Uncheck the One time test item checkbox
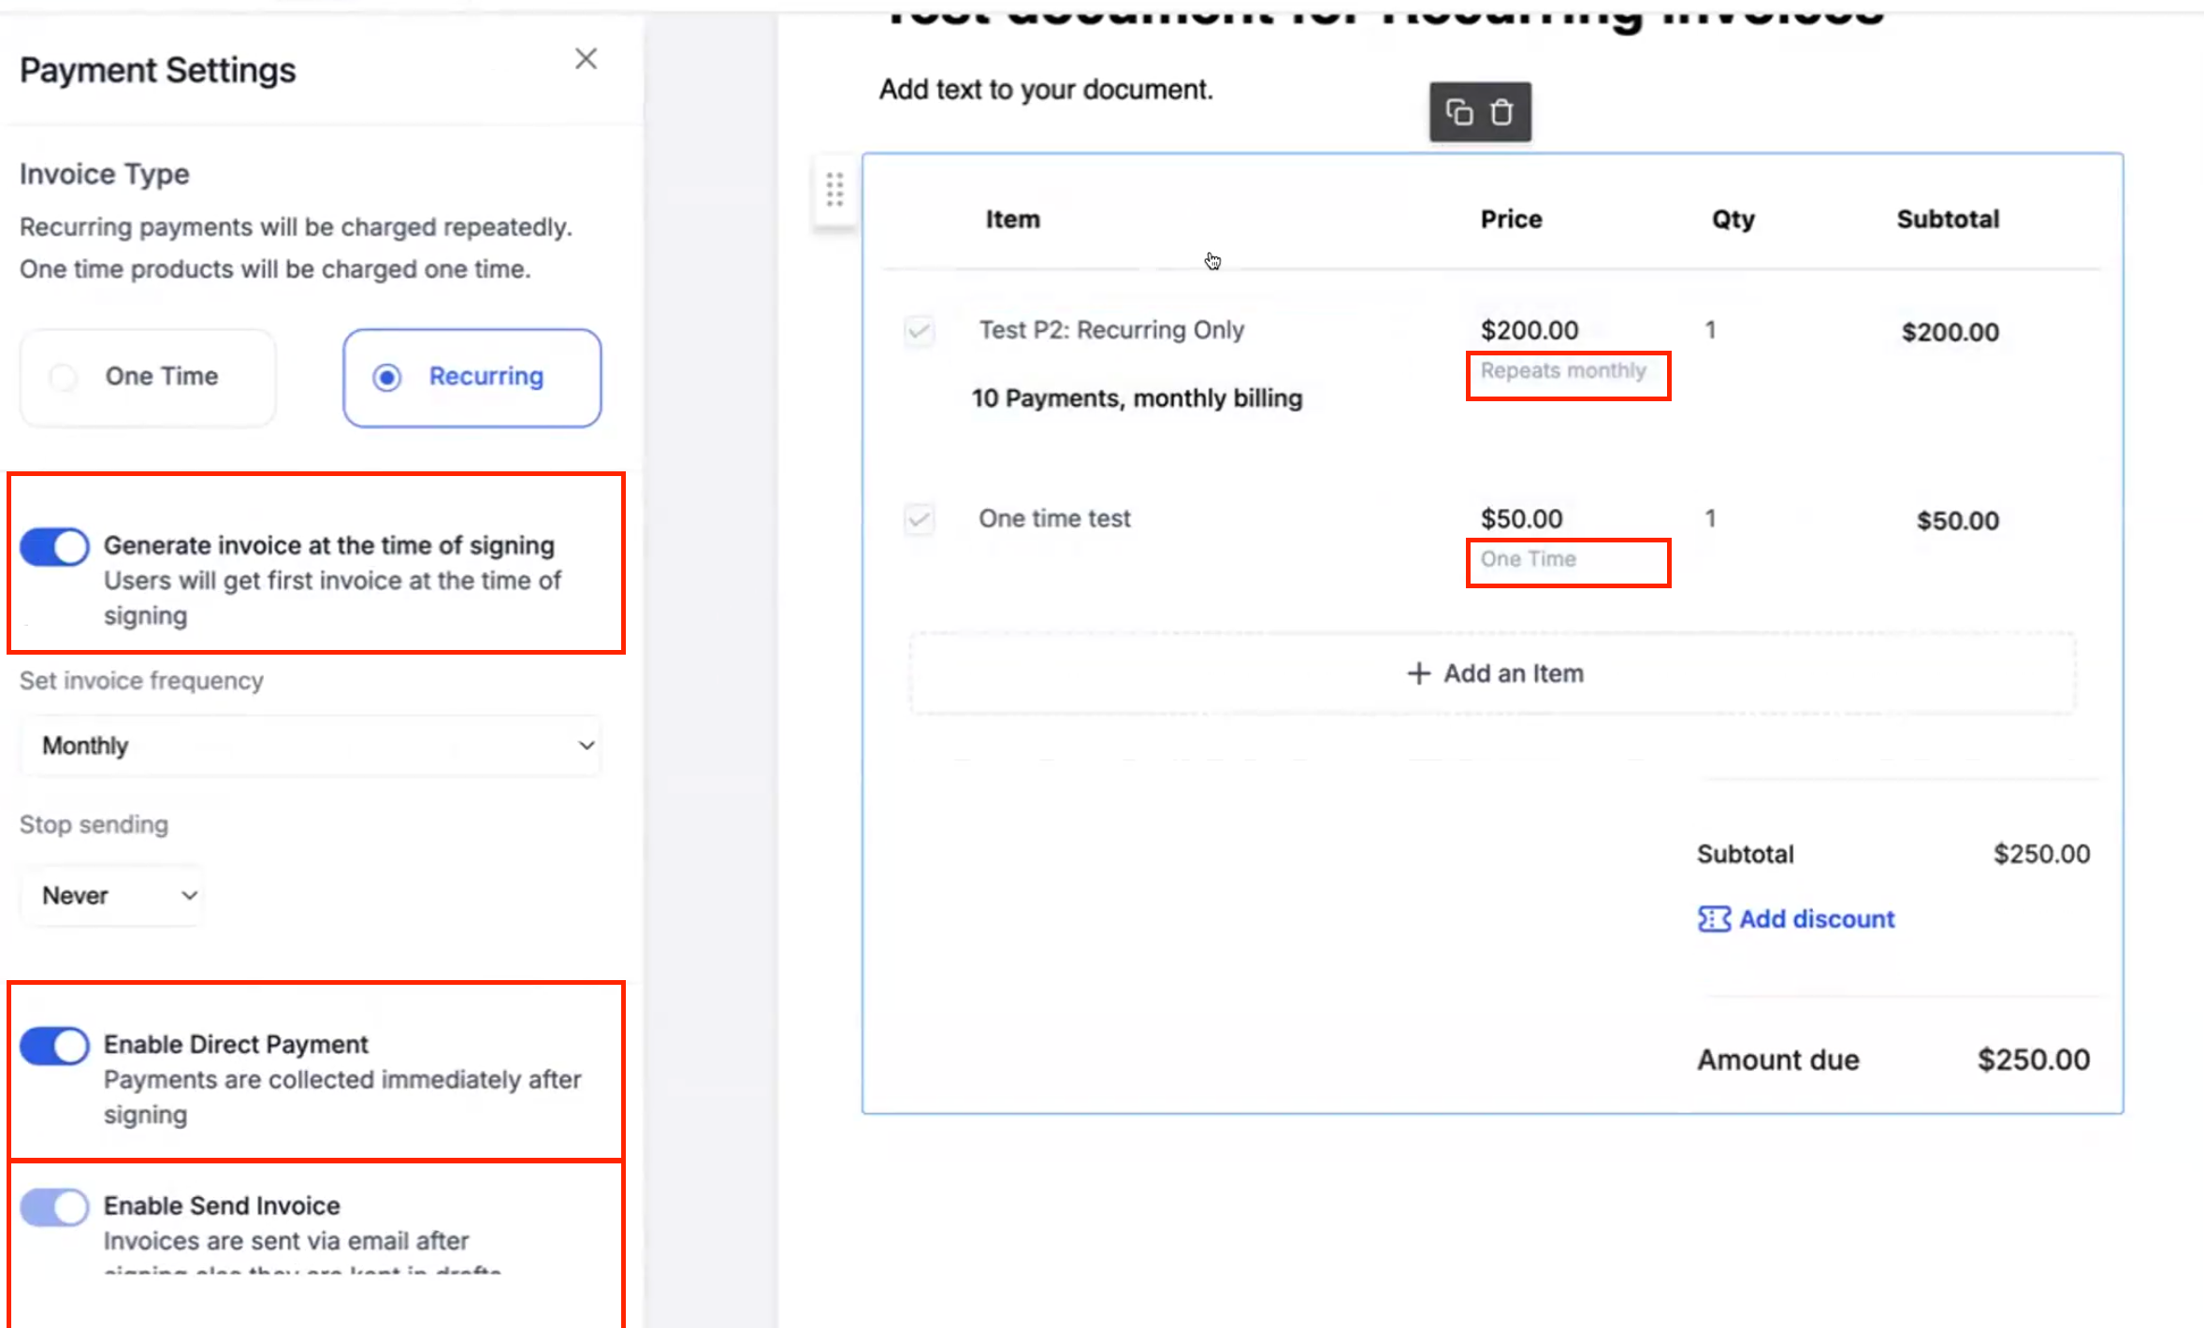This screenshot has width=2204, height=1328. 919,518
